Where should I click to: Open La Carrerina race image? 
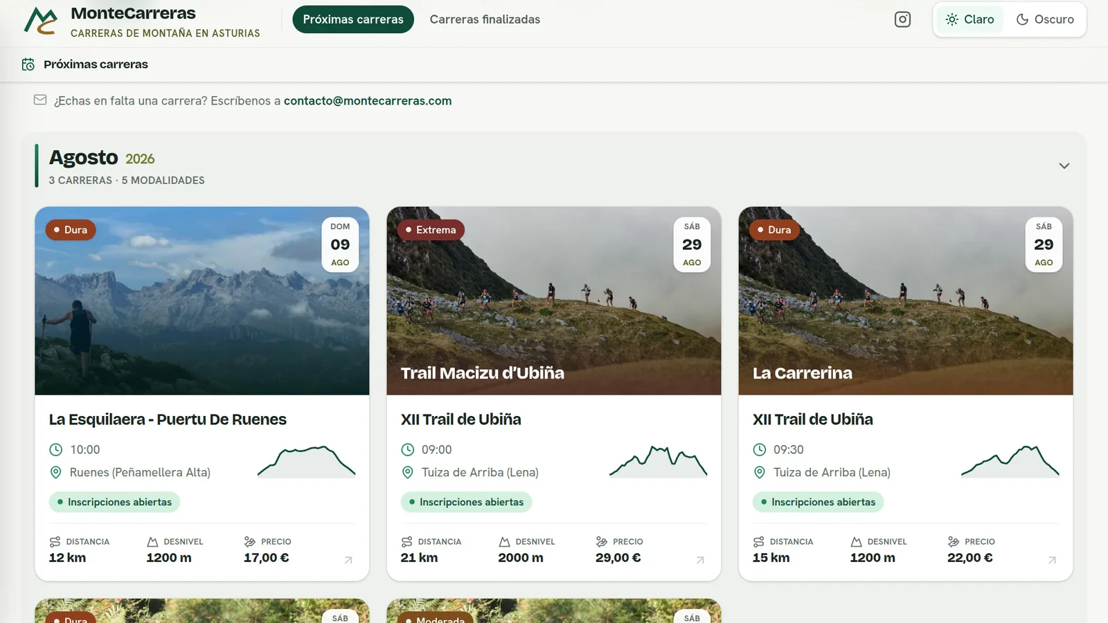(906, 301)
